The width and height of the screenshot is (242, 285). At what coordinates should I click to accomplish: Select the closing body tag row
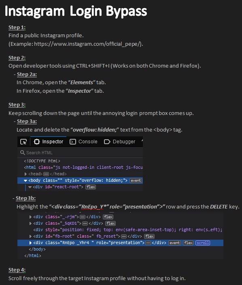pyautogui.click(x=37, y=249)
